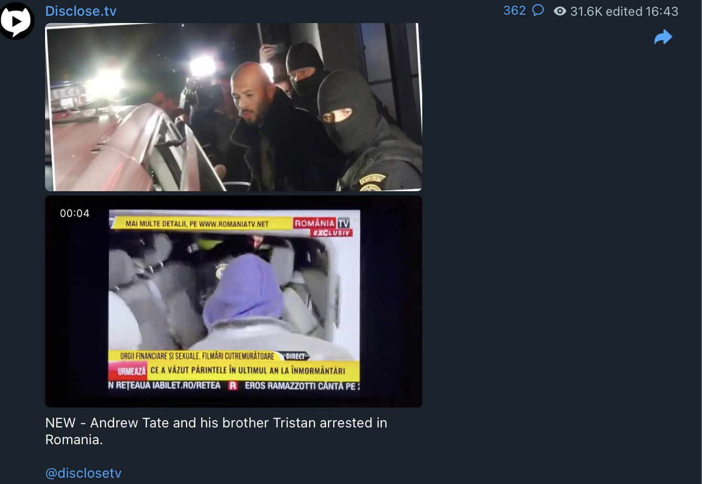Screen dimensions: 702x484
Task: Click the Exclusiv badge in the video
Action: [331, 233]
